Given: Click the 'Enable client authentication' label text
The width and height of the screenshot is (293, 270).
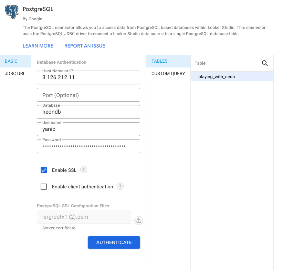Looking at the screenshot, I should coord(82,187).
